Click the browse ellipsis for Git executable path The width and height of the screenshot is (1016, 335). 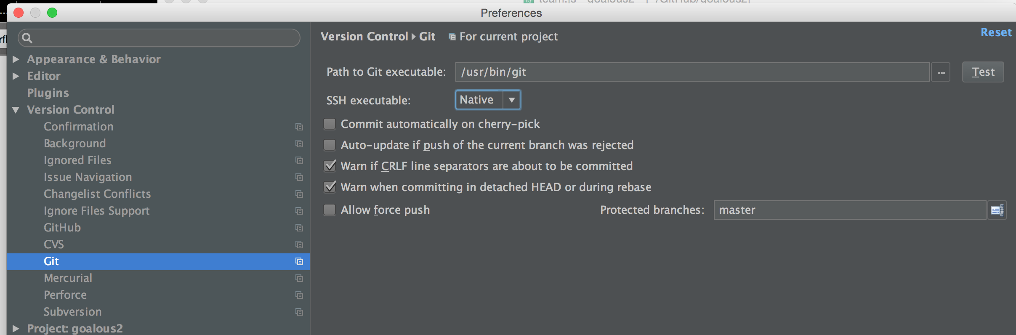pyautogui.click(x=942, y=72)
